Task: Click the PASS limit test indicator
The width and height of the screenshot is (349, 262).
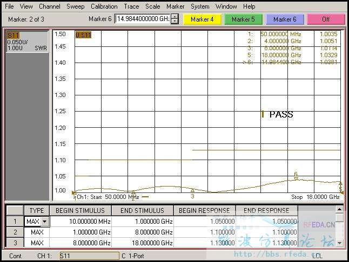Action: pyautogui.click(x=281, y=115)
